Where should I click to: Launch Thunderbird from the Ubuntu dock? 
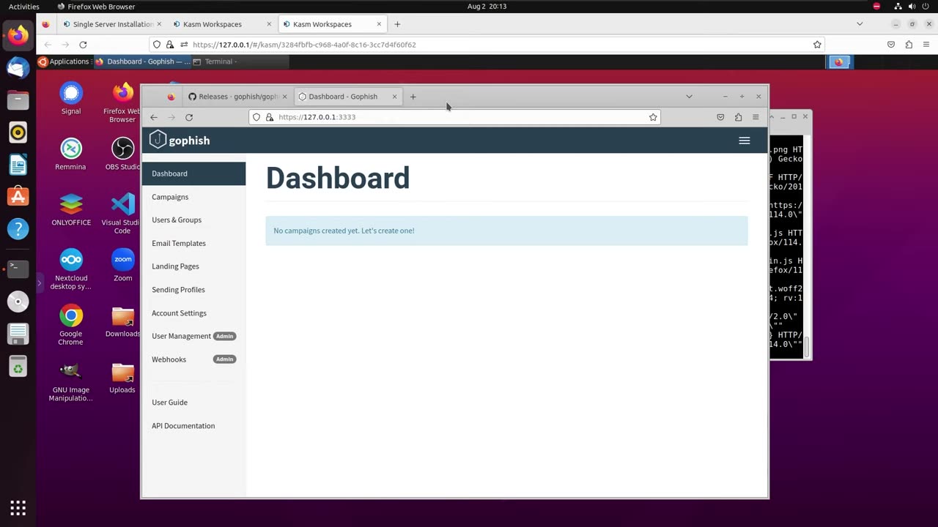click(18, 68)
